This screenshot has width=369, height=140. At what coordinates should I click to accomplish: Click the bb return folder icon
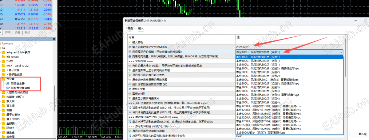(3, 57)
